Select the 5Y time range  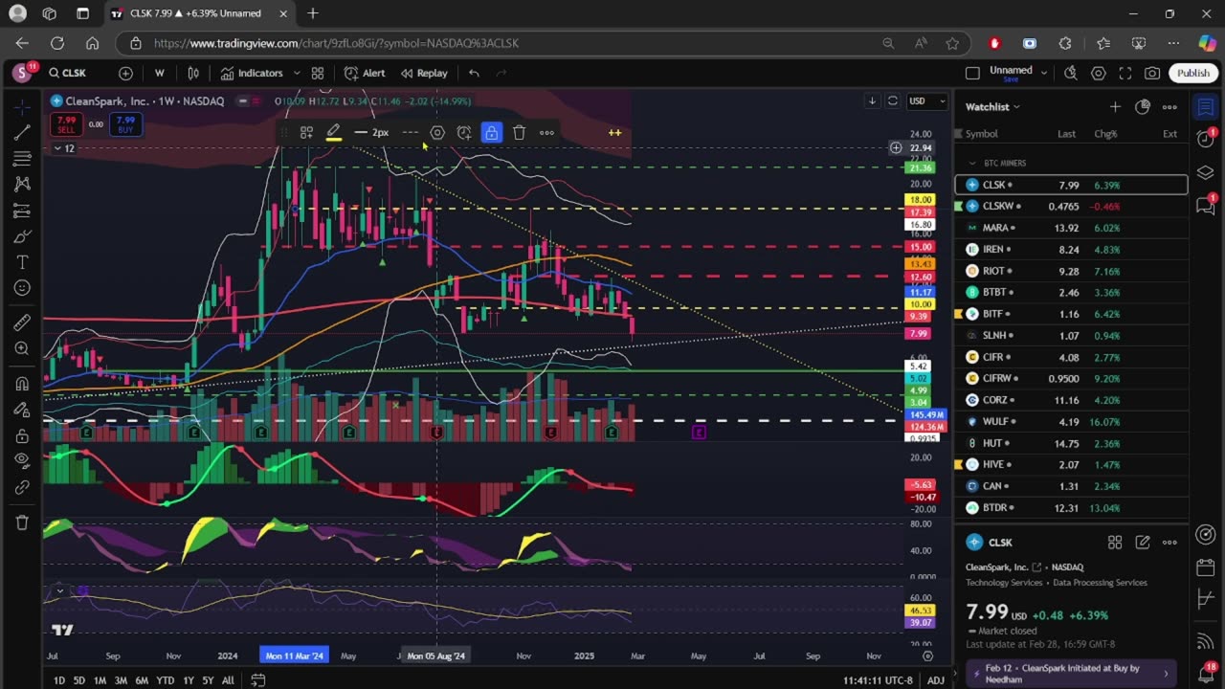pyautogui.click(x=208, y=680)
